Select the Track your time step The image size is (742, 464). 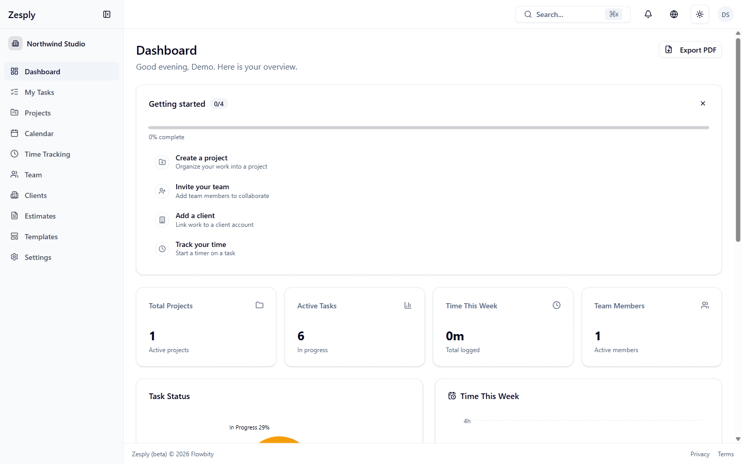tap(429, 248)
